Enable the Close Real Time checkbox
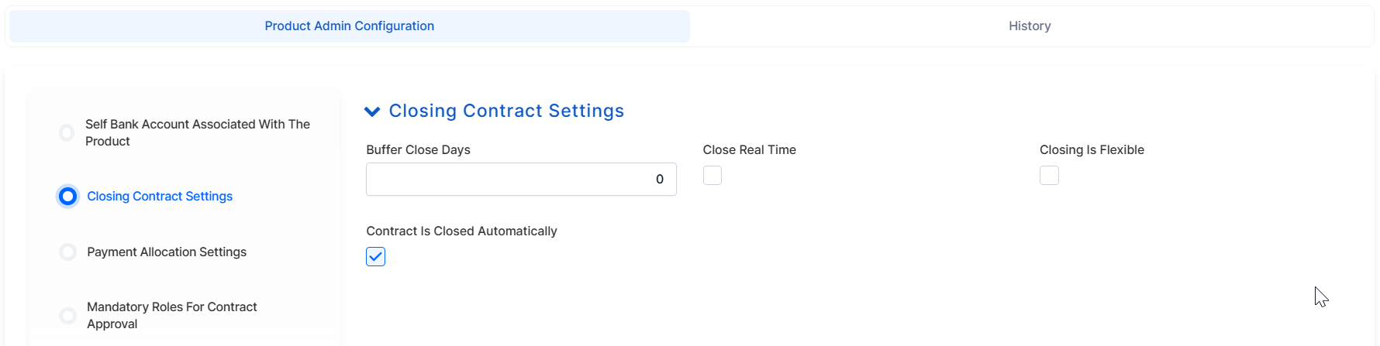 (x=712, y=176)
